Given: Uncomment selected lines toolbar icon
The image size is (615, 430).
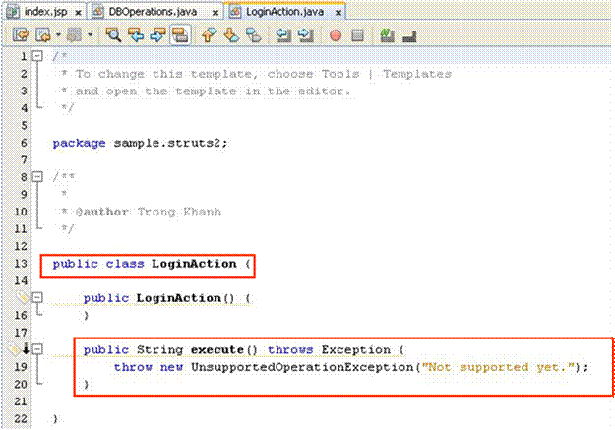Looking at the screenshot, I should click(409, 37).
